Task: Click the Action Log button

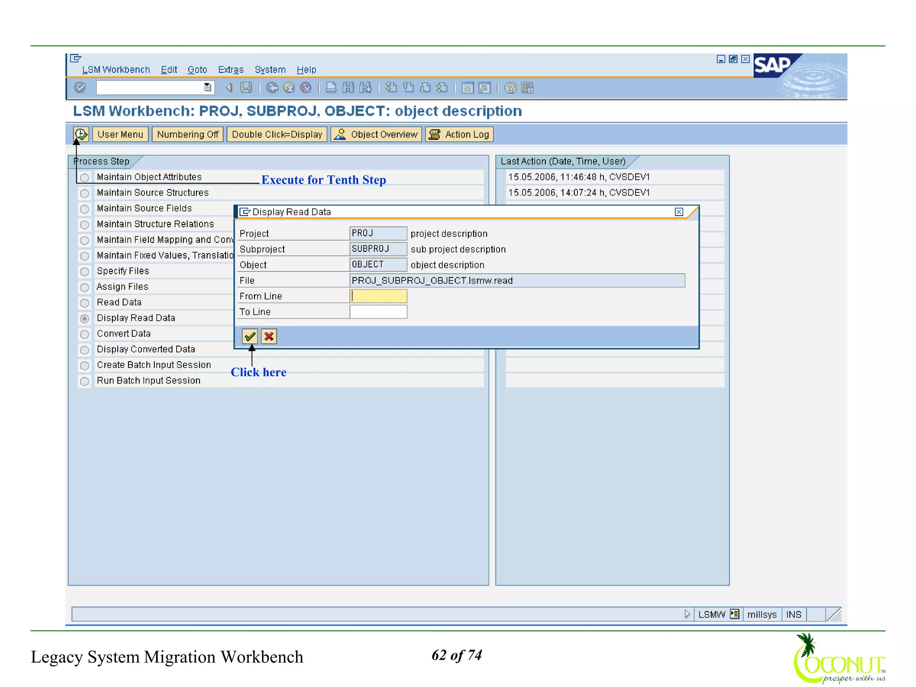Action: tap(459, 134)
